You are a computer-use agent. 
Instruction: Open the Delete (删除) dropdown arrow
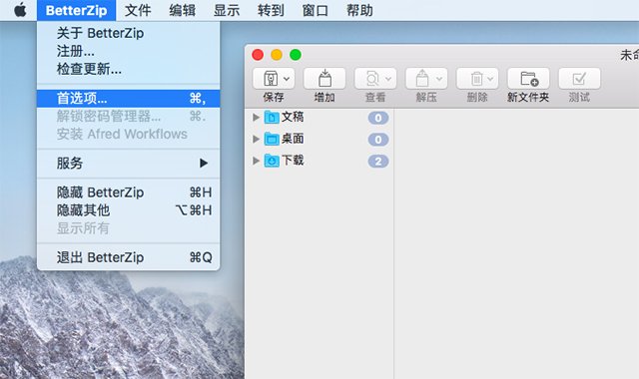490,79
